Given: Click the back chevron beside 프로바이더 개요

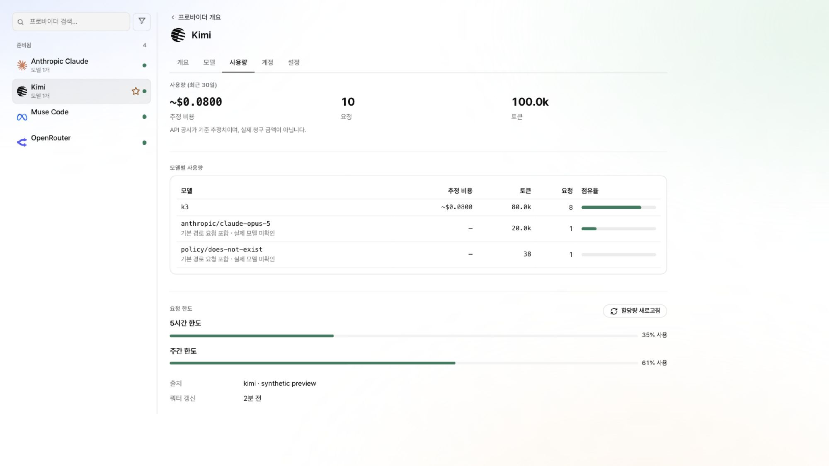Looking at the screenshot, I should pos(172,17).
